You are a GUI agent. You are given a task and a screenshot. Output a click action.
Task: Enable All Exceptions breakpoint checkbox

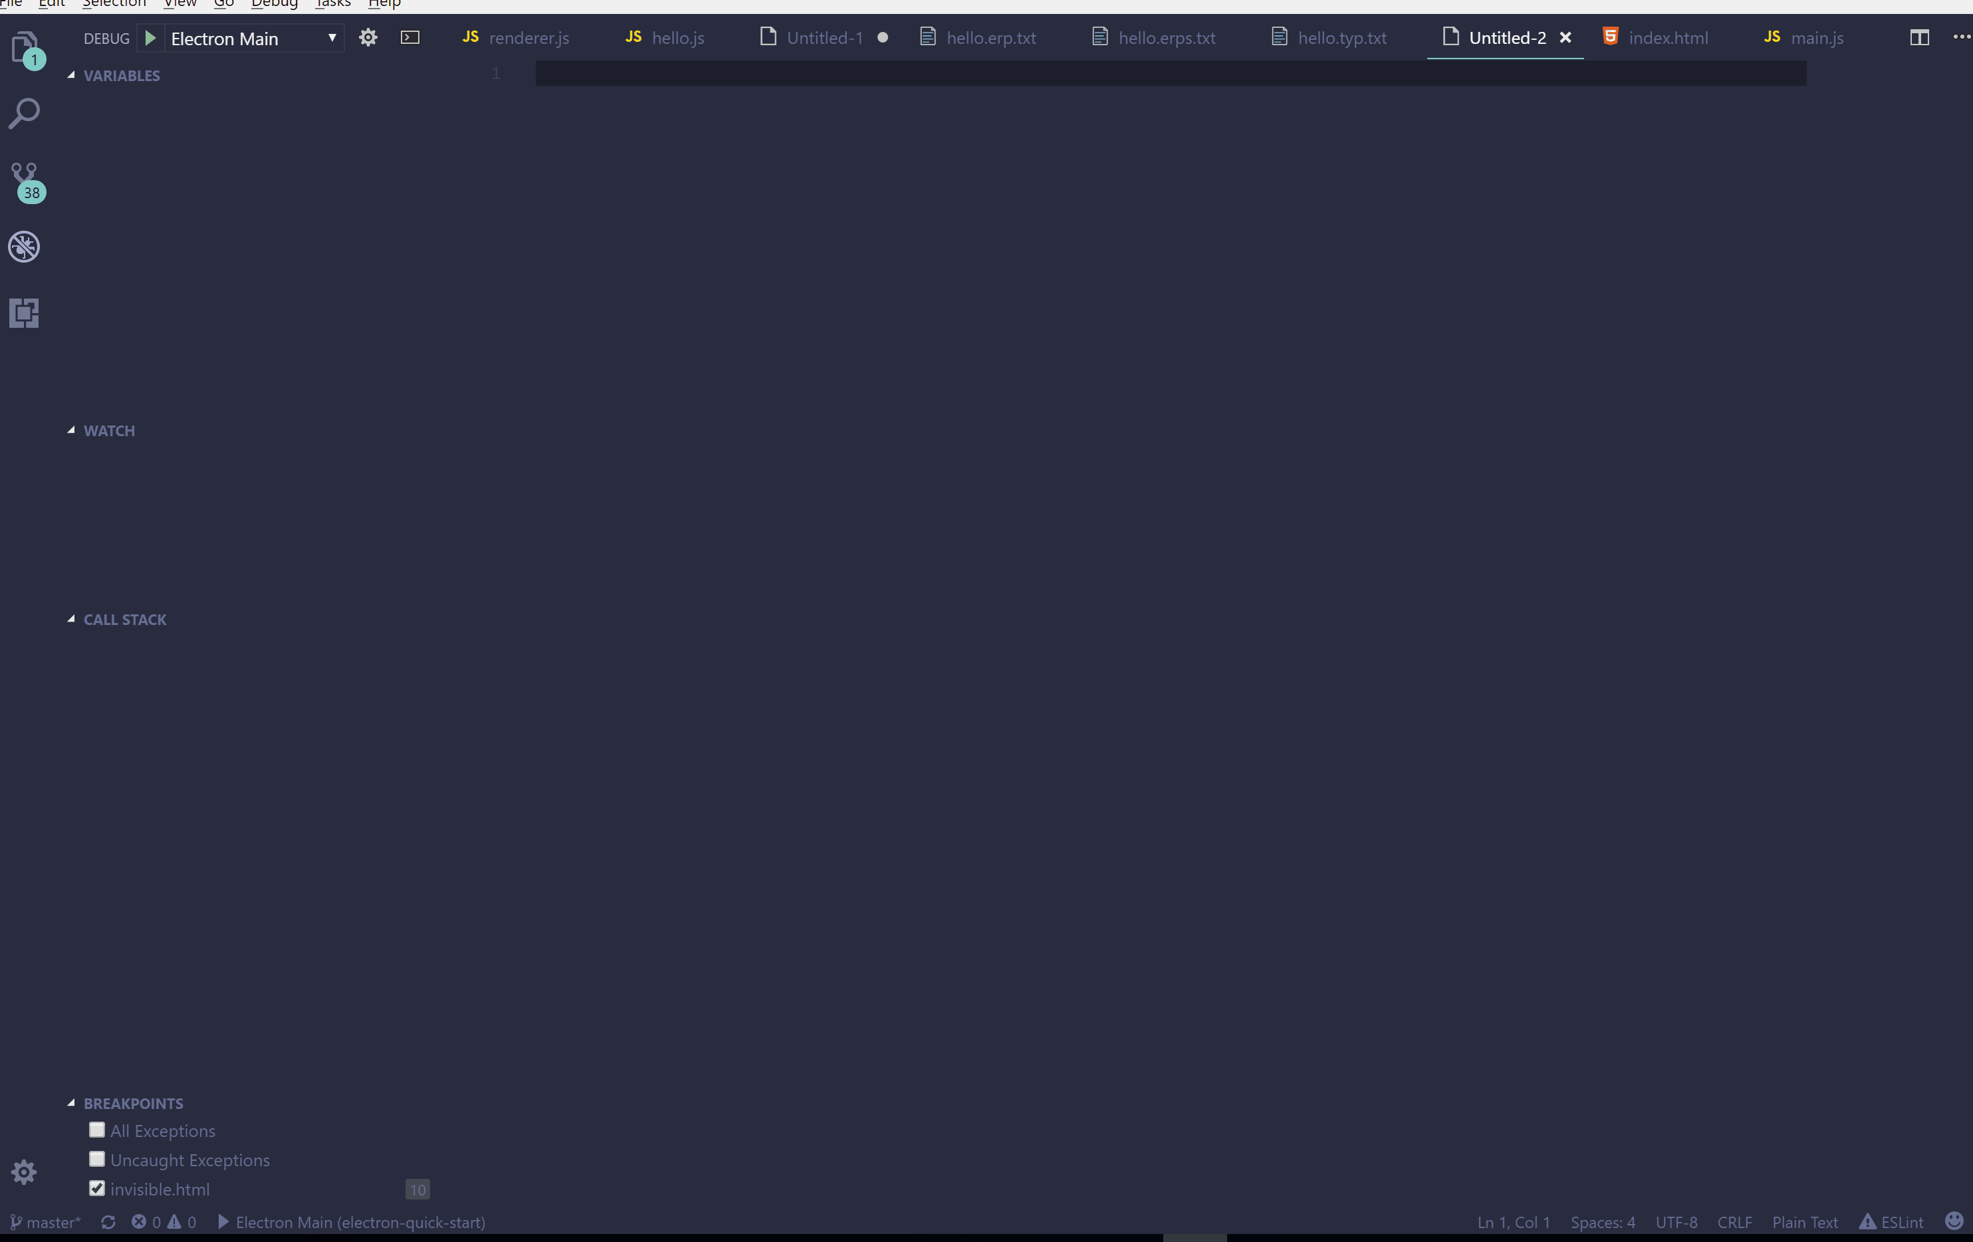(96, 1130)
